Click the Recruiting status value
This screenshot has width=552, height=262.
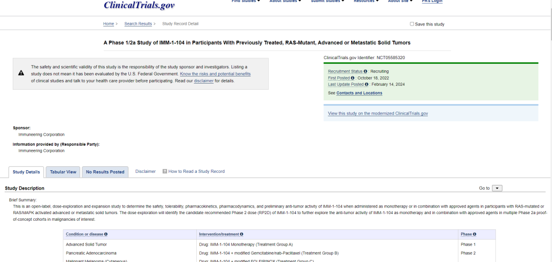tap(379, 71)
